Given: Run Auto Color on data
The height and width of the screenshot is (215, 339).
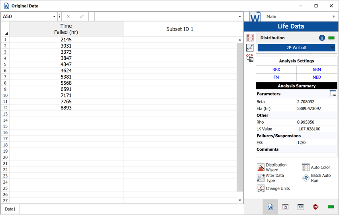Looking at the screenshot, I should pyautogui.click(x=306, y=167).
